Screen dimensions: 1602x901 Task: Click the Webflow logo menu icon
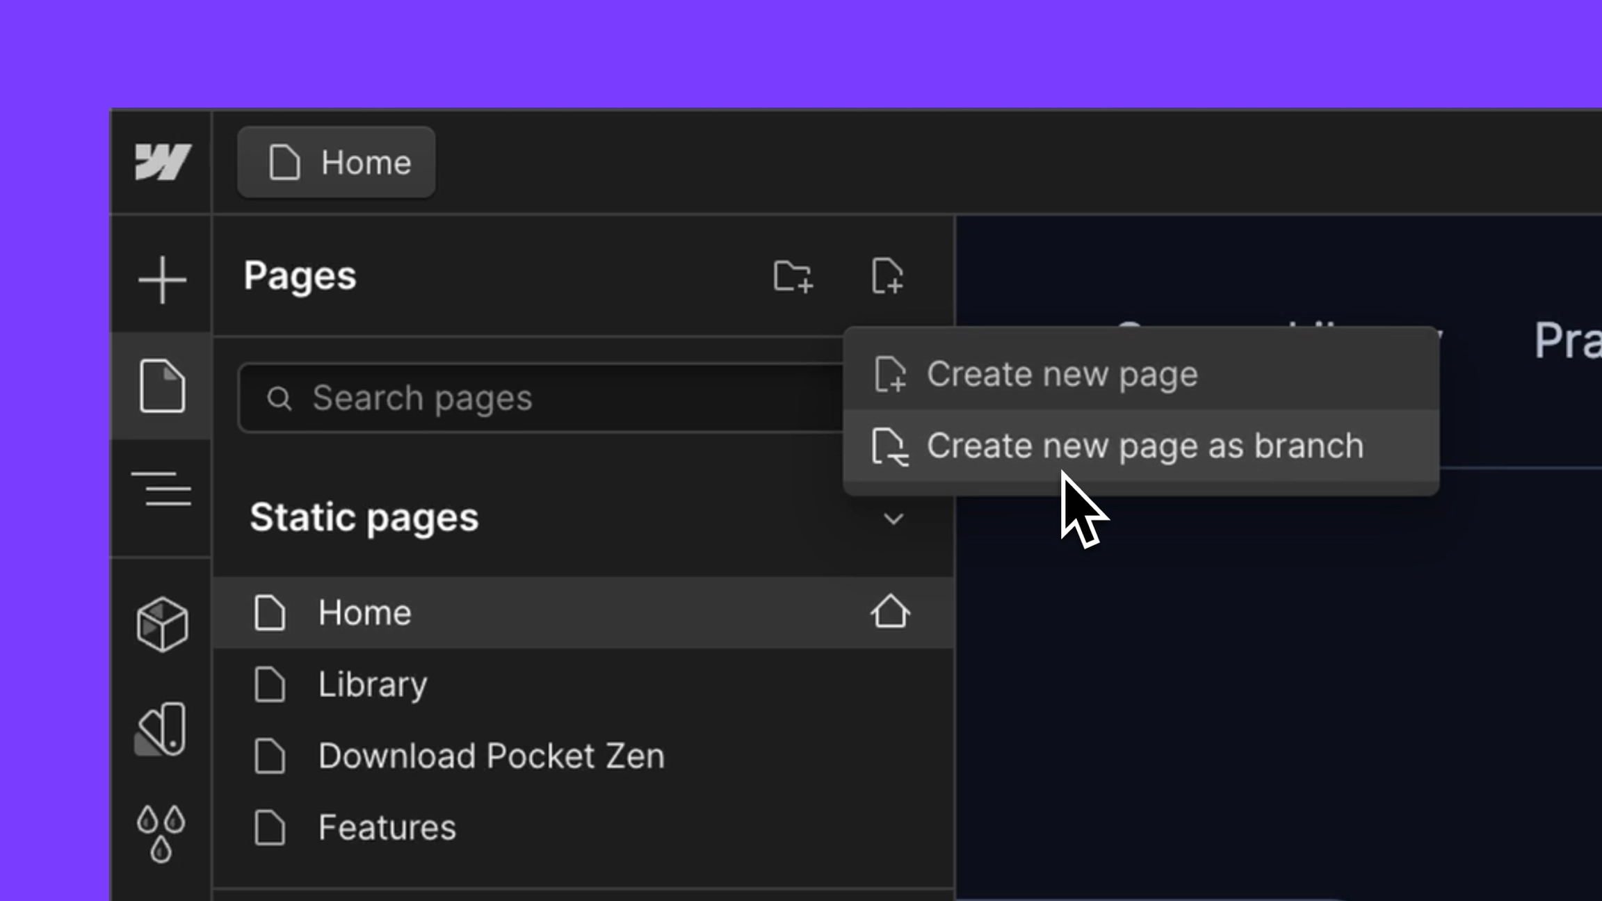(162, 162)
